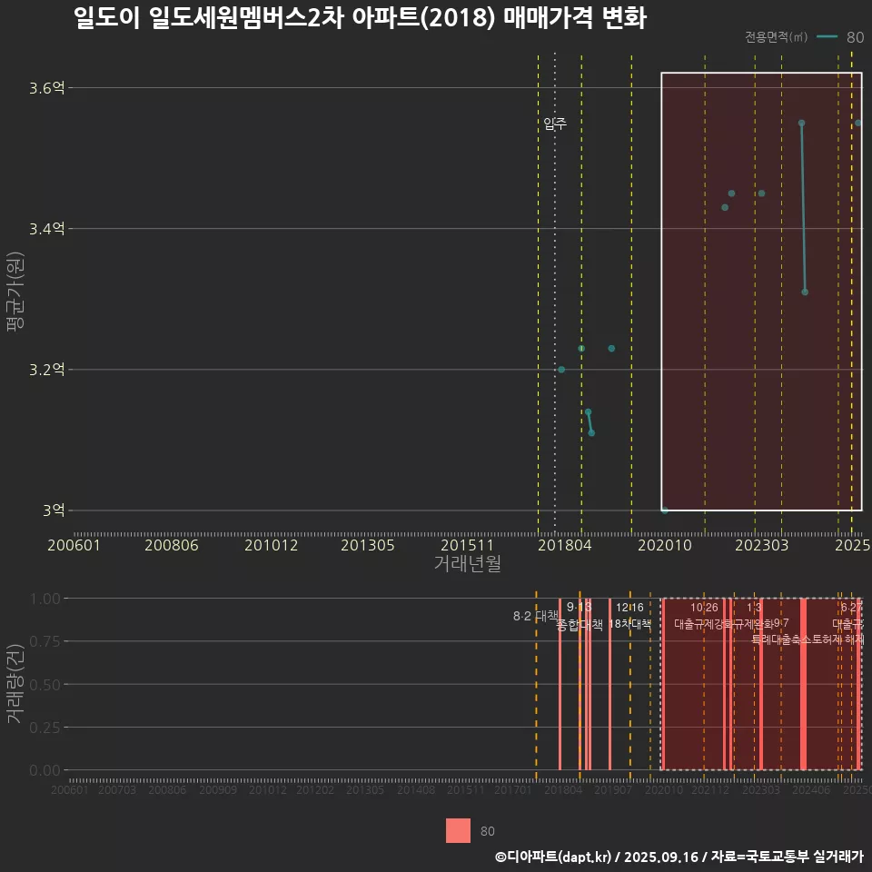Click '202303' on the price chart x-axis
Screen dimensions: 872x872
[x=762, y=545]
